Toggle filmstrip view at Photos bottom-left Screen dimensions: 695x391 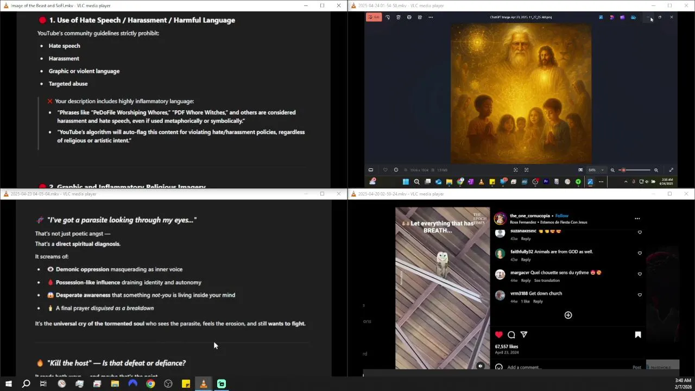(x=371, y=170)
